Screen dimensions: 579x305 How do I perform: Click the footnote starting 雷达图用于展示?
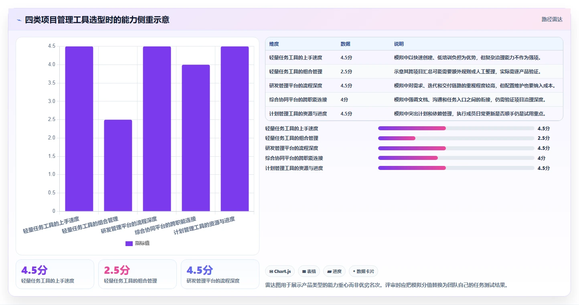point(387,285)
